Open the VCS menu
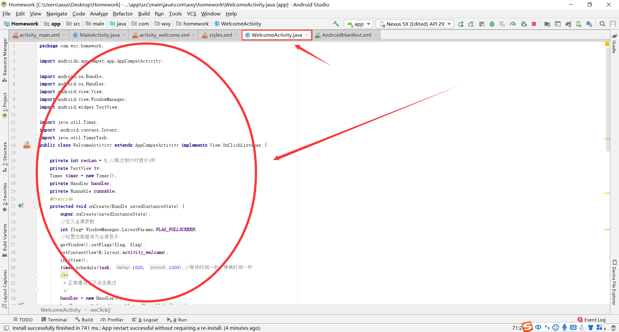The height and width of the screenshot is (332, 619). pyautogui.click(x=192, y=14)
